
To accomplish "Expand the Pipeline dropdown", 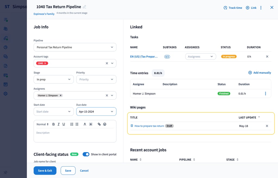I will click(112, 47).
